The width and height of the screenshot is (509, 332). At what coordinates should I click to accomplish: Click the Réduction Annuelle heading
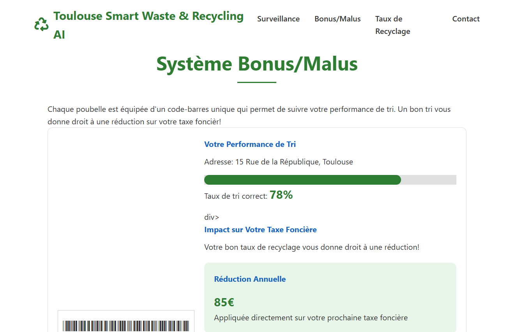click(250, 279)
